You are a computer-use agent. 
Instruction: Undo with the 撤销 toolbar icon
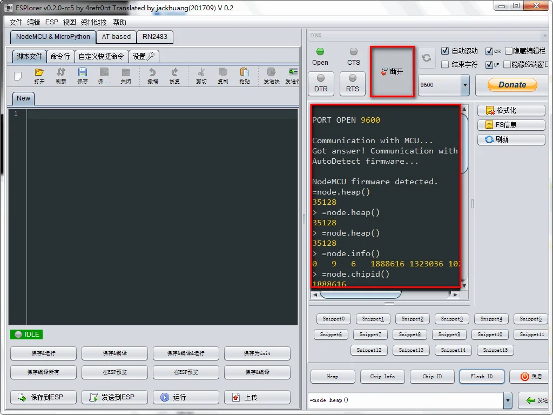(x=152, y=76)
